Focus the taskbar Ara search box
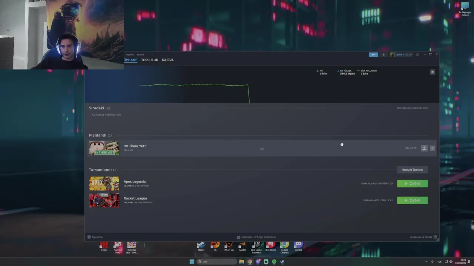The image size is (474, 266). pos(217,262)
